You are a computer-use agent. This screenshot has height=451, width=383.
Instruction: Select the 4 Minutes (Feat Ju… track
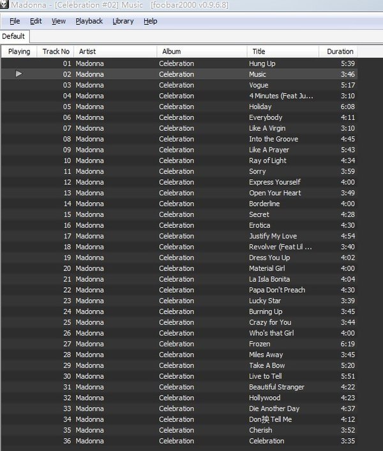pyautogui.click(x=179, y=96)
